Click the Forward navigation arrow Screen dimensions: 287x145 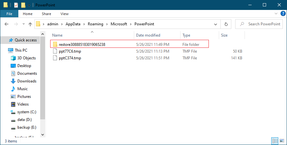point(16,24)
